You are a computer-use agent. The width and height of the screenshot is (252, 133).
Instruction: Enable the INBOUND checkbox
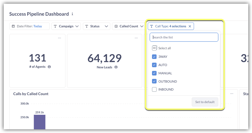(x=154, y=89)
